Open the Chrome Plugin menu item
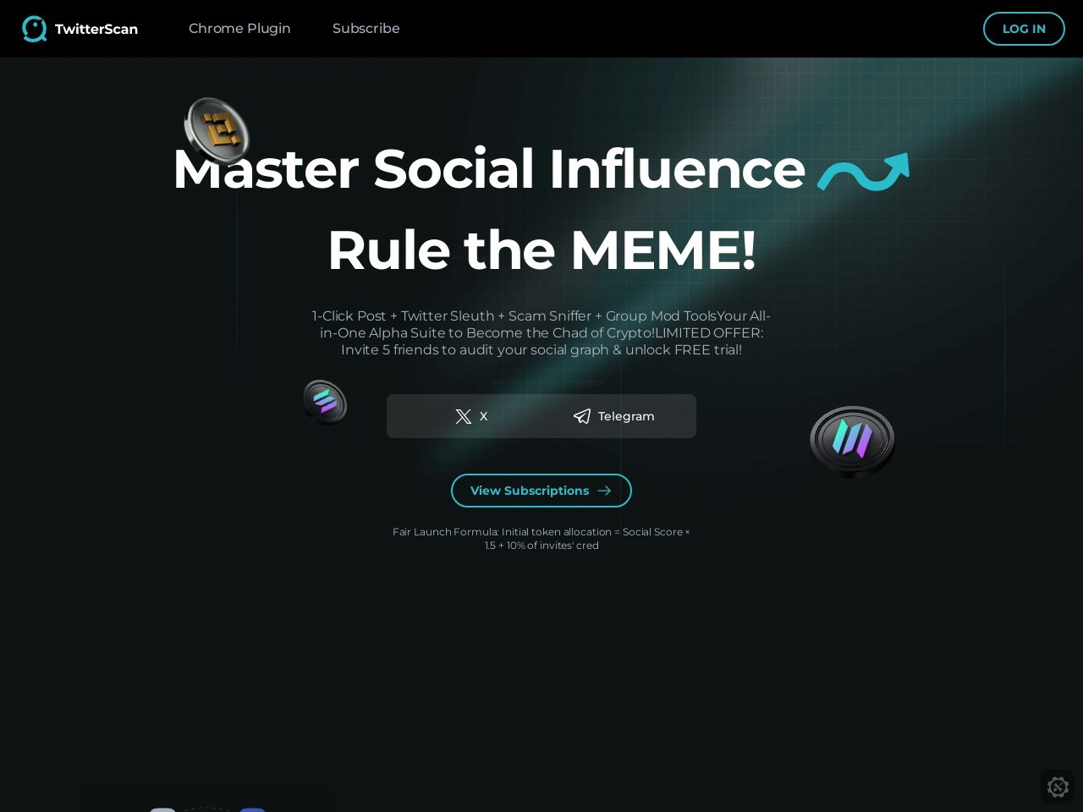Screen dimensions: 1083x812 pos(239,29)
